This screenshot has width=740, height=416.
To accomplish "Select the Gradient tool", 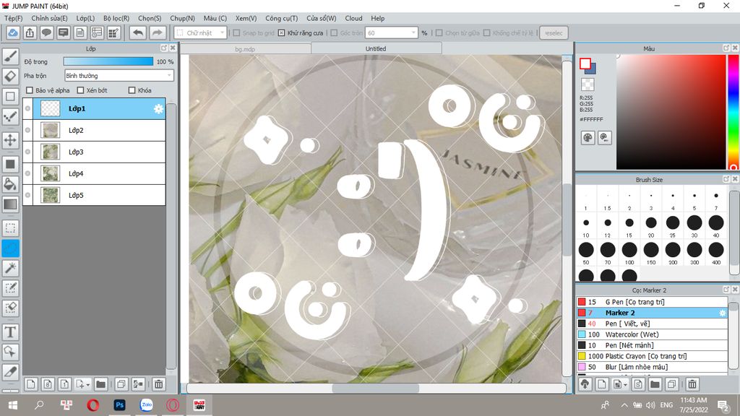I will [10, 204].
